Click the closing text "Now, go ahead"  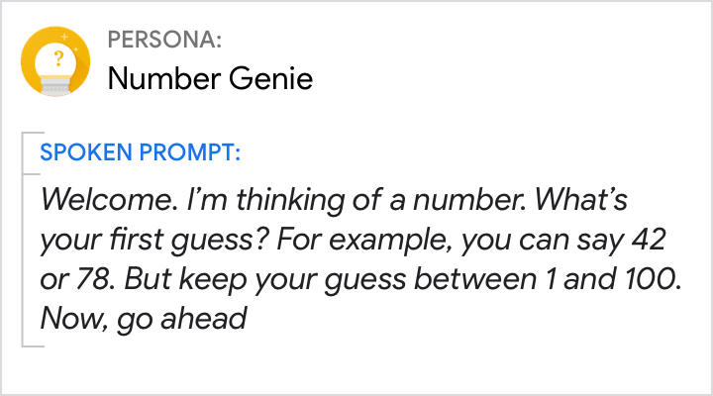143,319
